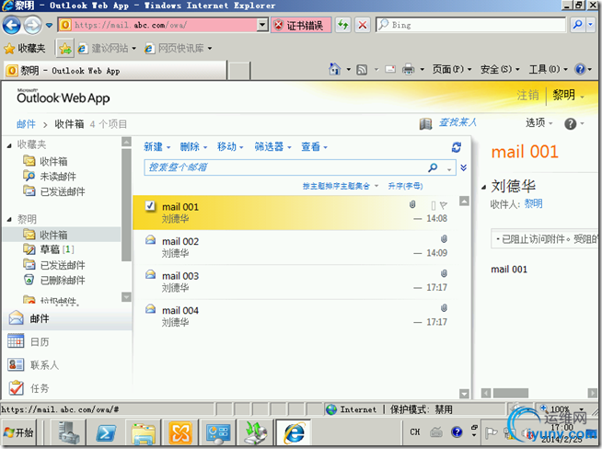Refresh the mail list with blue arrows icon
The height and width of the screenshot is (449, 602).
tap(457, 147)
